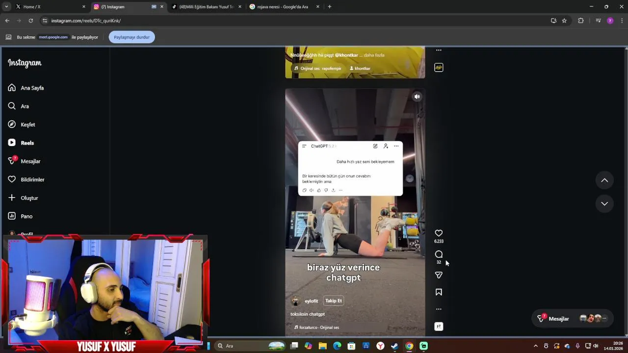
Task: Show hidden system tray icons
Action: [535, 346]
